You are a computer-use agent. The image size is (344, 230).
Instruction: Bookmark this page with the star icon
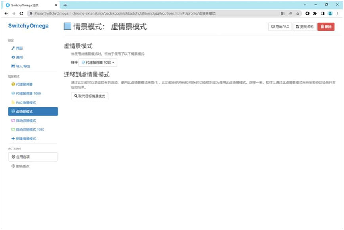coord(298,13)
